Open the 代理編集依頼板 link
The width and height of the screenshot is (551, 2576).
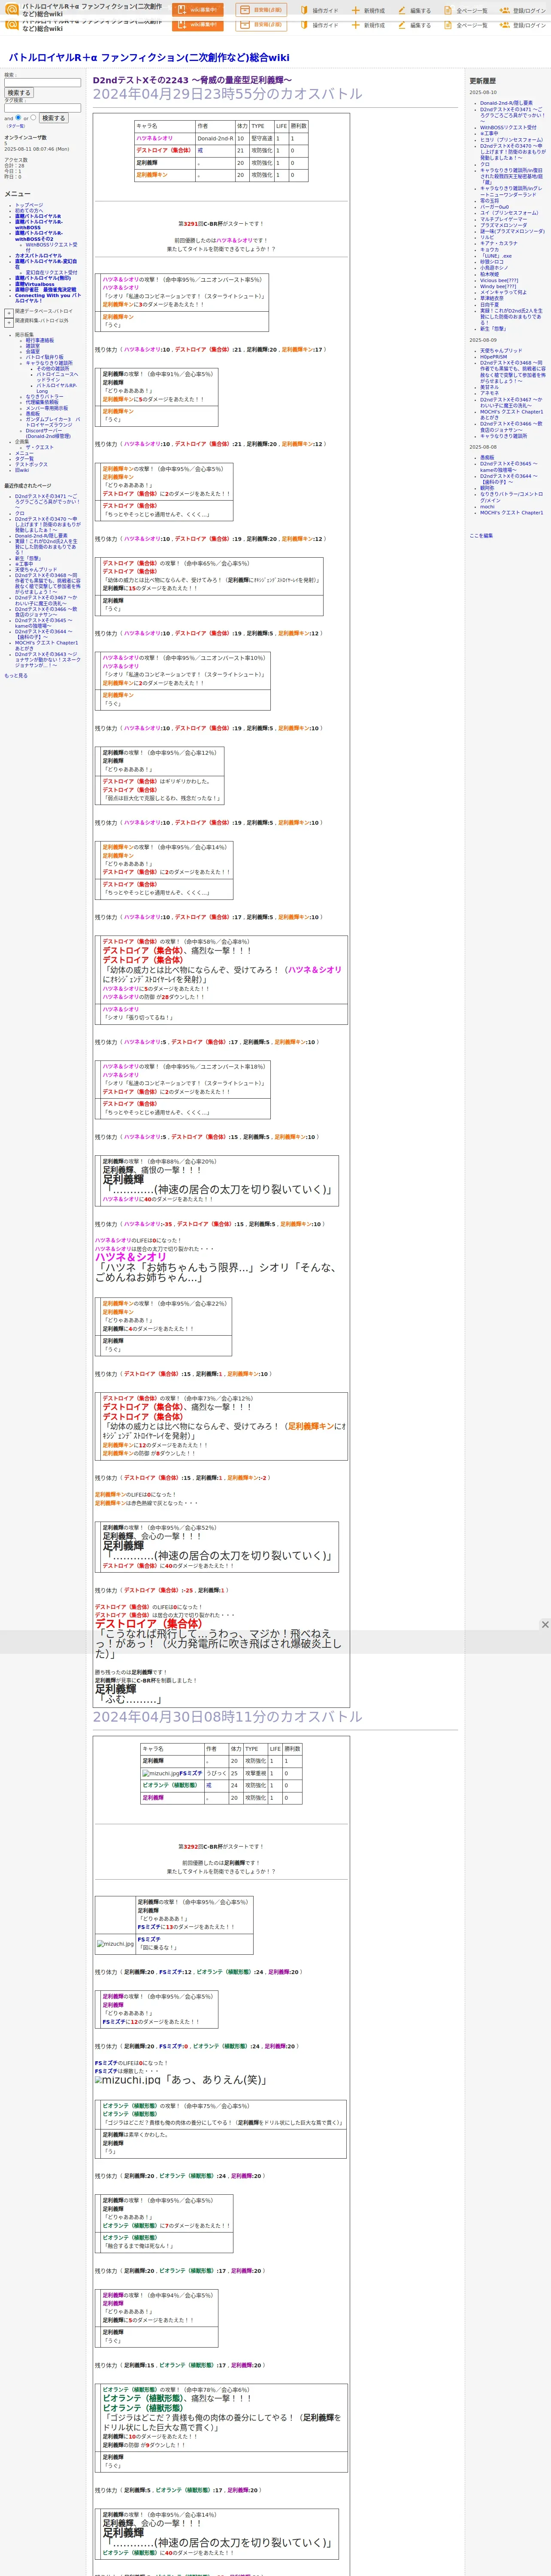[42, 402]
